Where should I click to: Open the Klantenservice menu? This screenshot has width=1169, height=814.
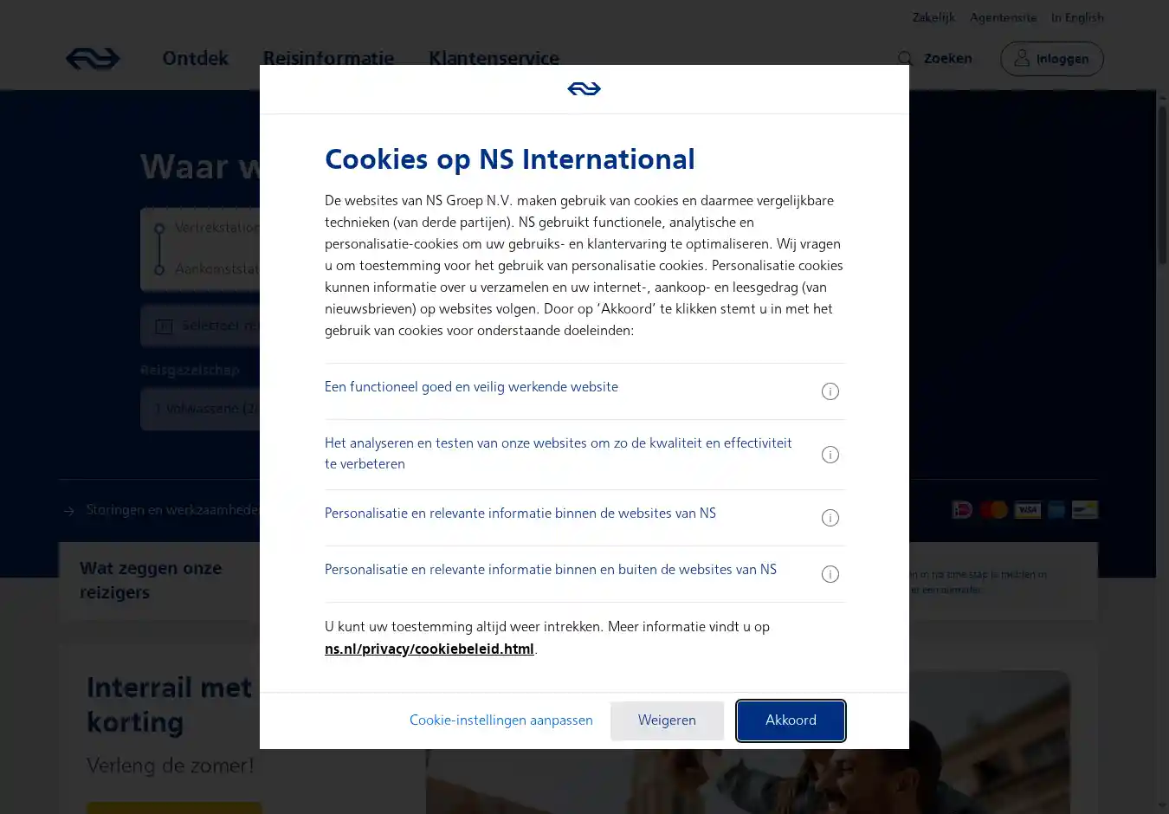(494, 59)
